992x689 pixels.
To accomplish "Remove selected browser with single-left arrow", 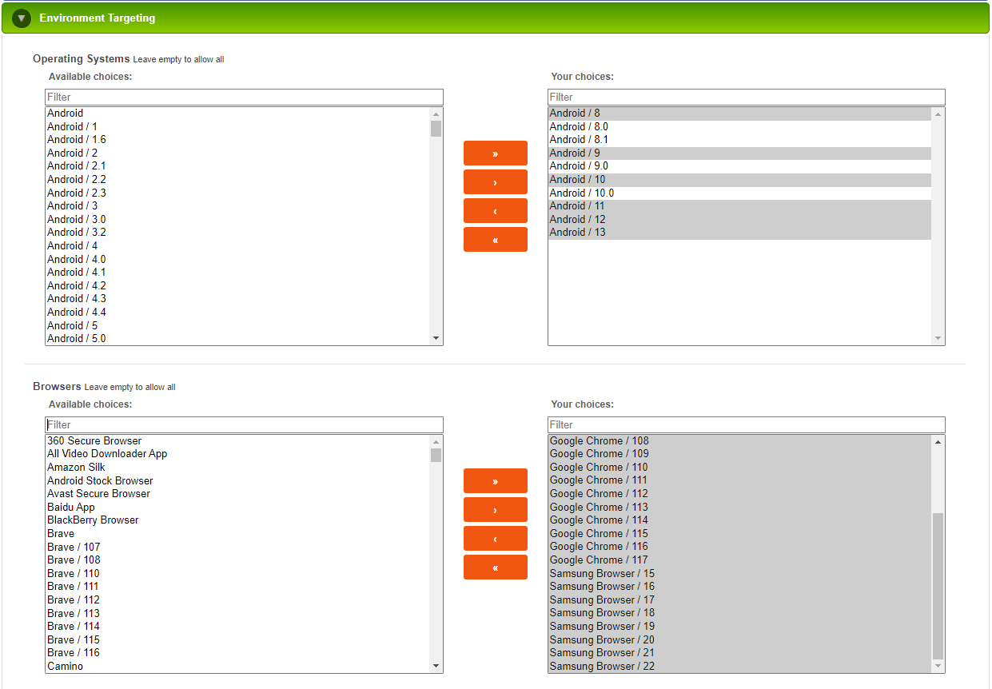I will click(496, 538).
